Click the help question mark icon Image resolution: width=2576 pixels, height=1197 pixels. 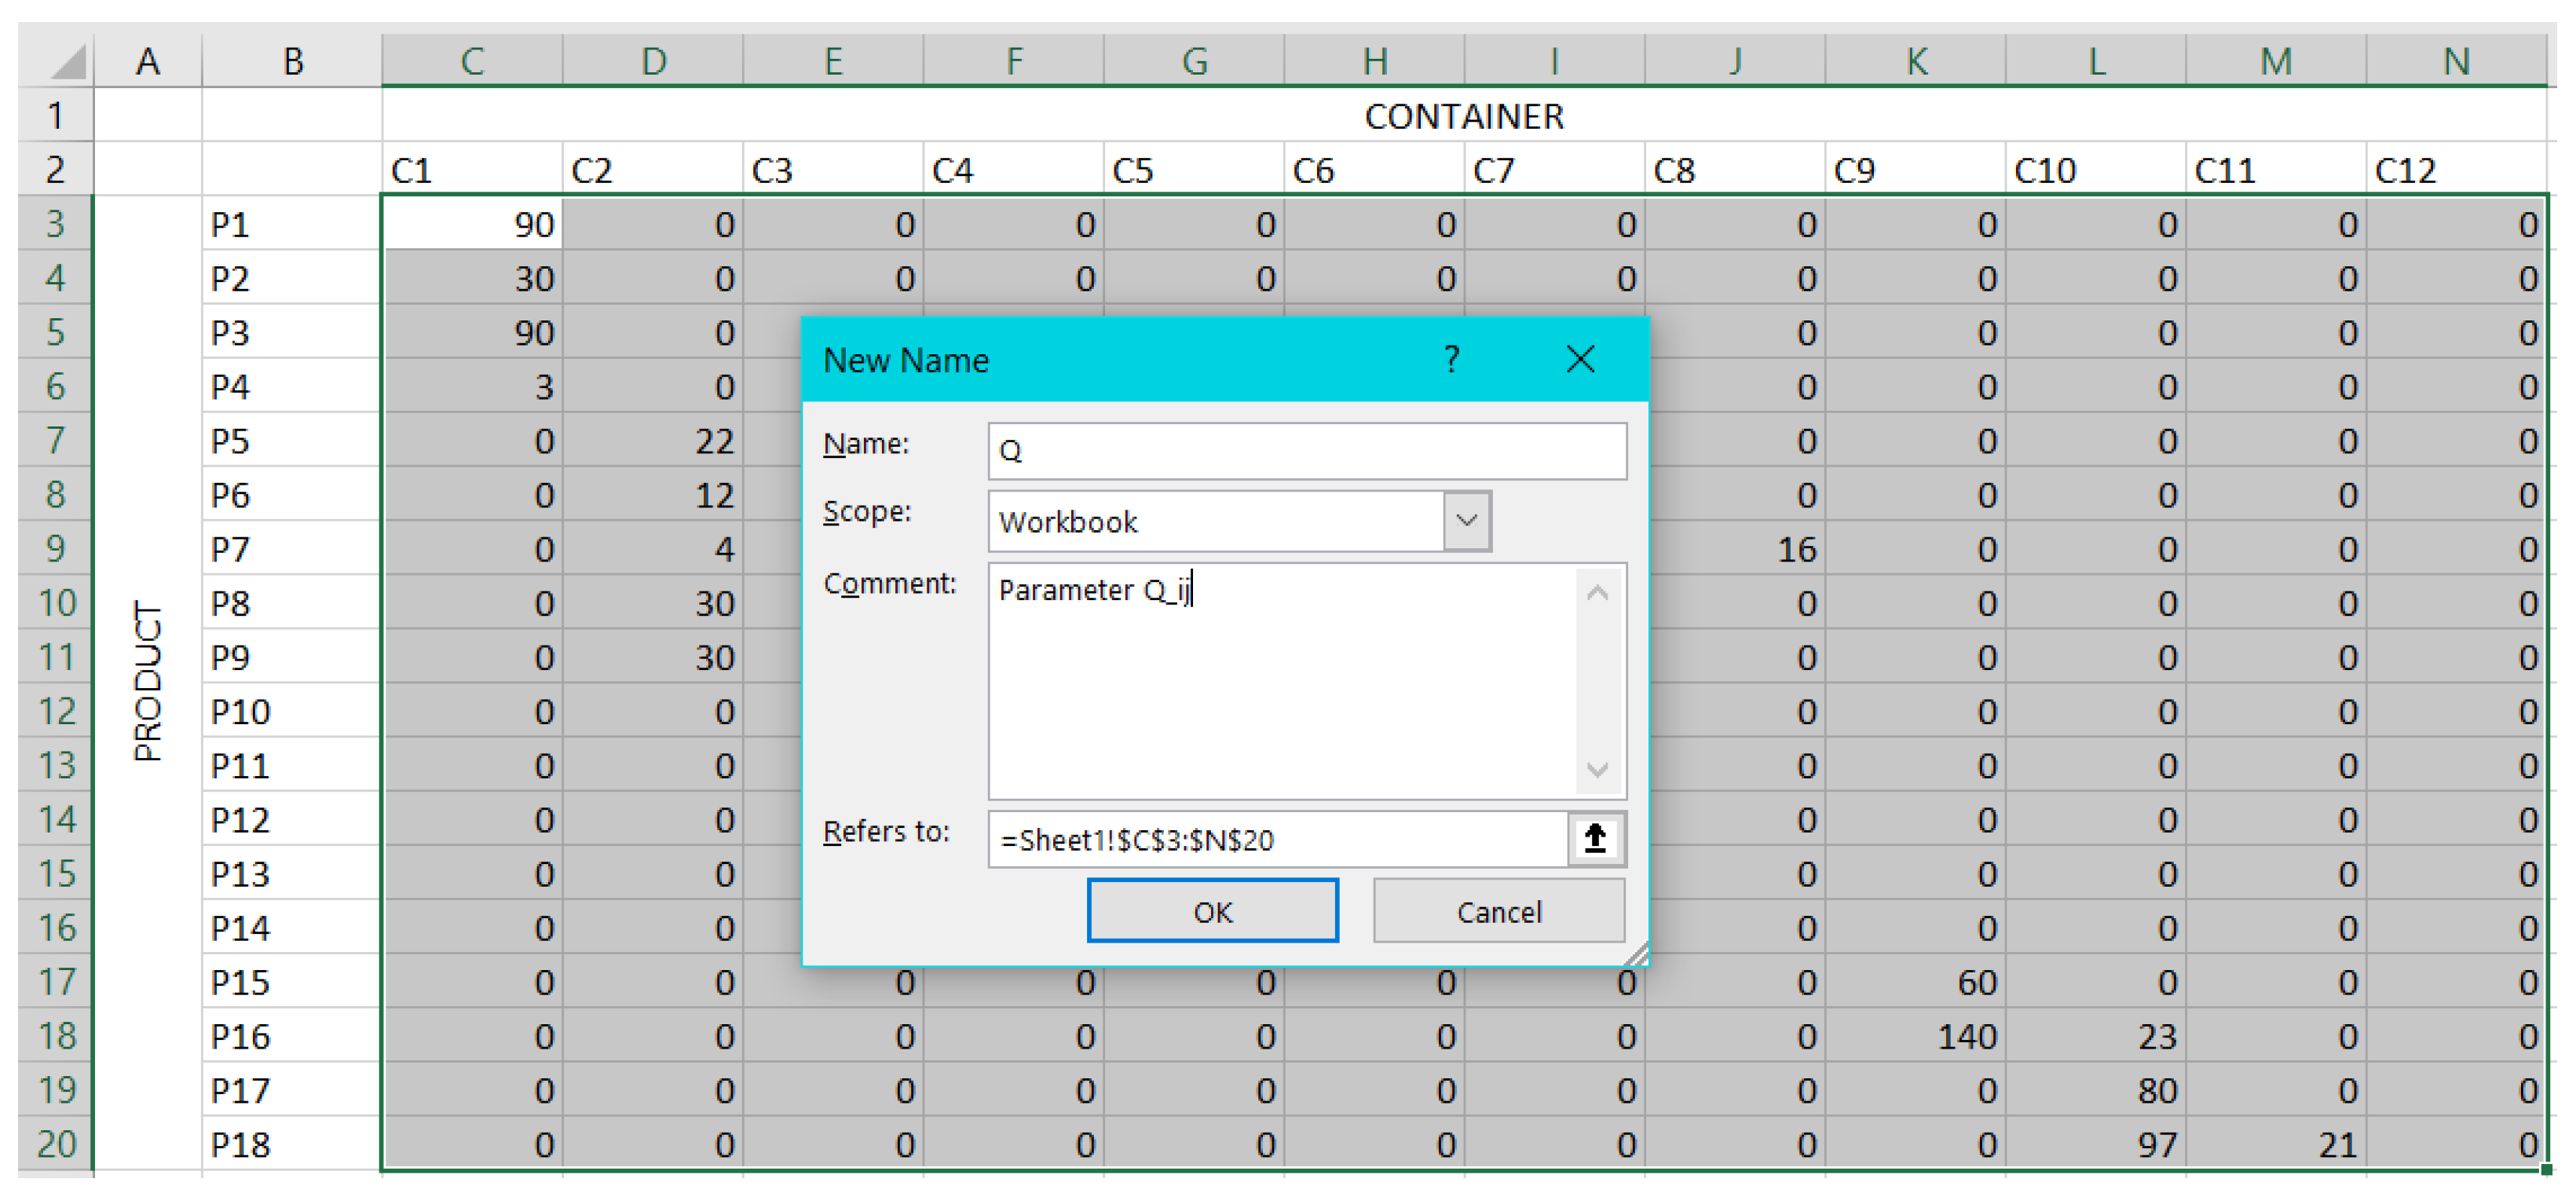point(1451,359)
